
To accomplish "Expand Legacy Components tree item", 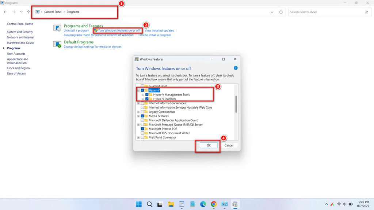I will pyautogui.click(x=138, y=112).
